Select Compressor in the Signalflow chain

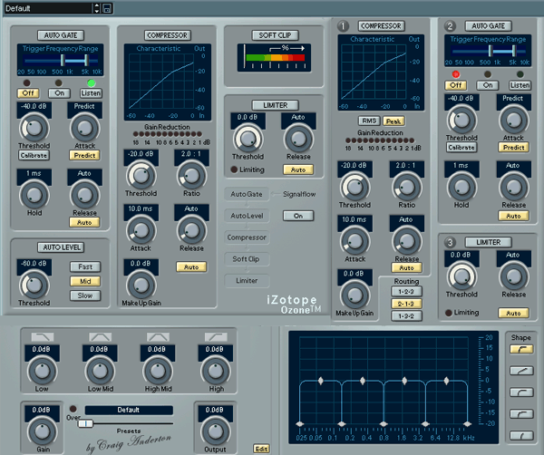click(x=247, y=237)
